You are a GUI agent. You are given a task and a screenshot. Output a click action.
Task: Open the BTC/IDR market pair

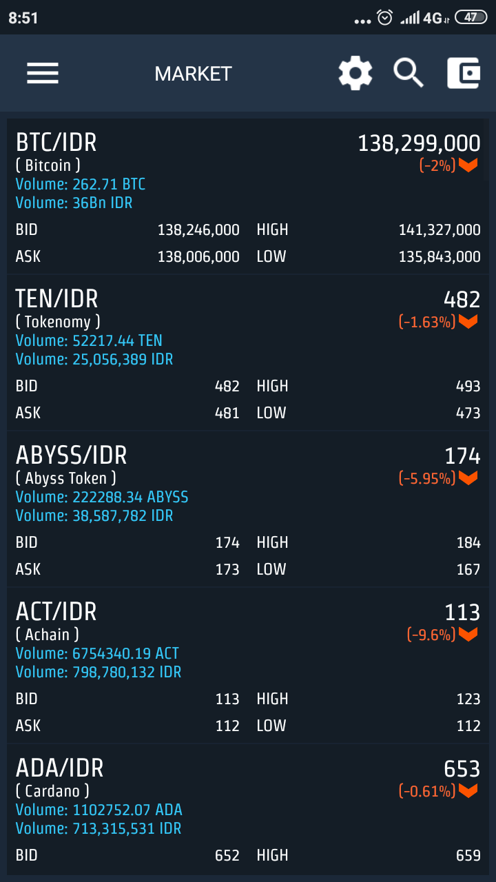(x=56, y=143)
